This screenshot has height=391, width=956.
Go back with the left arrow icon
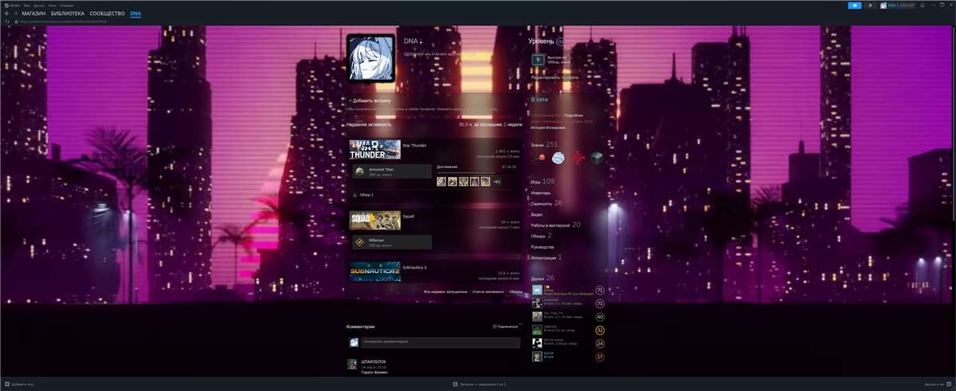[x=7, y=14]
